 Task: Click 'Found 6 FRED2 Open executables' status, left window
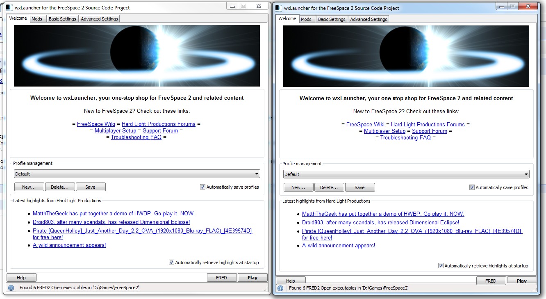(x=79, y=288)
